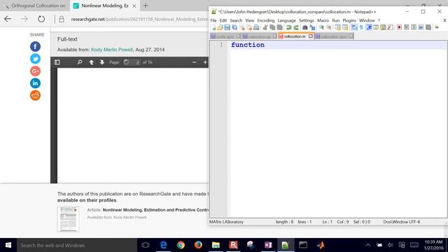Screen dimensions: 448x252
Task: Click the Print icon in Notepad++ toolbar
Action: 256,27
